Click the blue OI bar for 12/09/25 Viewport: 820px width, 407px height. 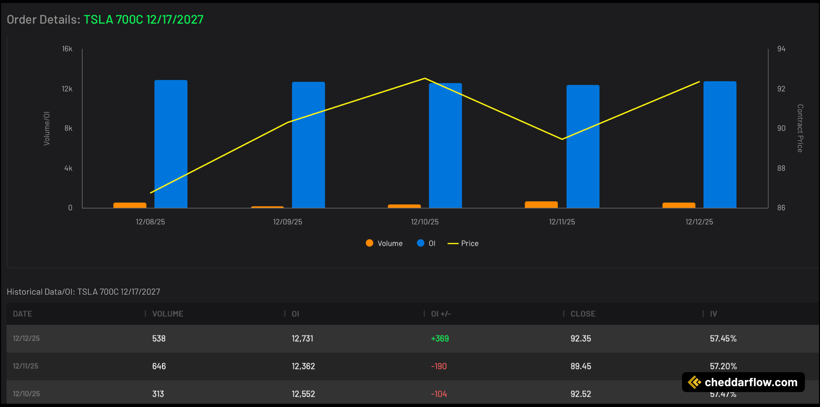[309, 145]
